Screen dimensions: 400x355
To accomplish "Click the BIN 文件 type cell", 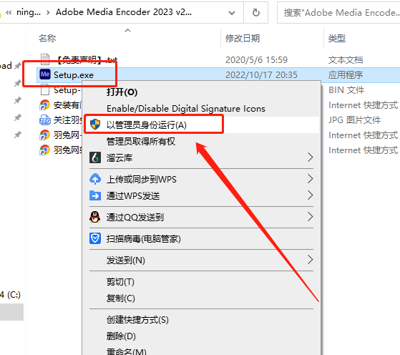I will 346,90.
